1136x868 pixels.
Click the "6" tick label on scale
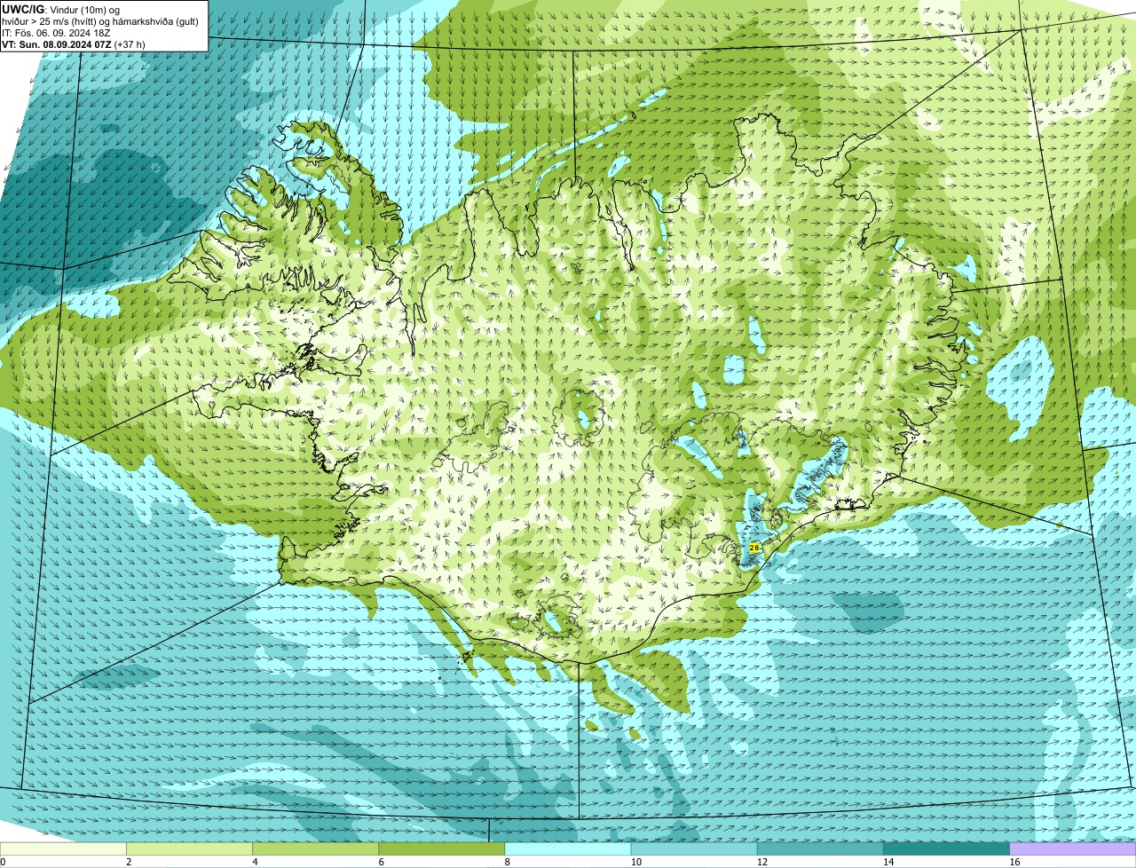381,862
